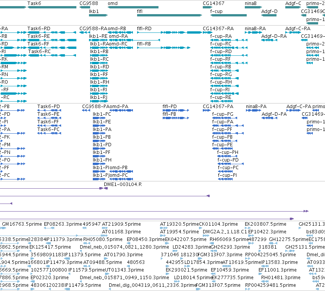Click the DME1-003L04.R feature label
This screenshot has height=291, width=325.
point(123,184)
